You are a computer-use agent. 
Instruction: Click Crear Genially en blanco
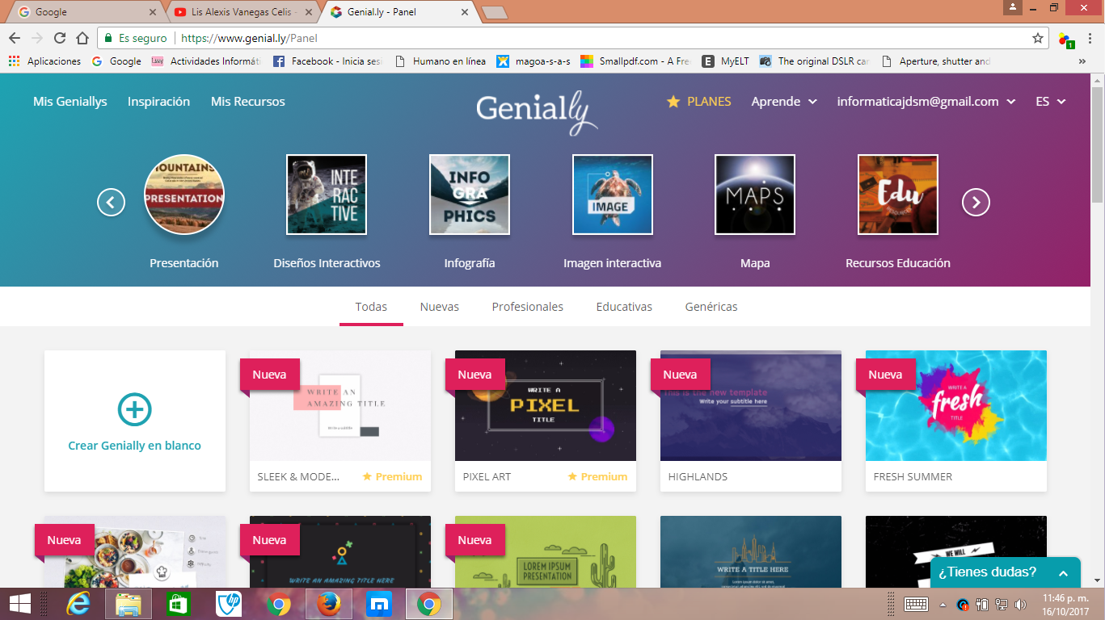click(134, 420)
